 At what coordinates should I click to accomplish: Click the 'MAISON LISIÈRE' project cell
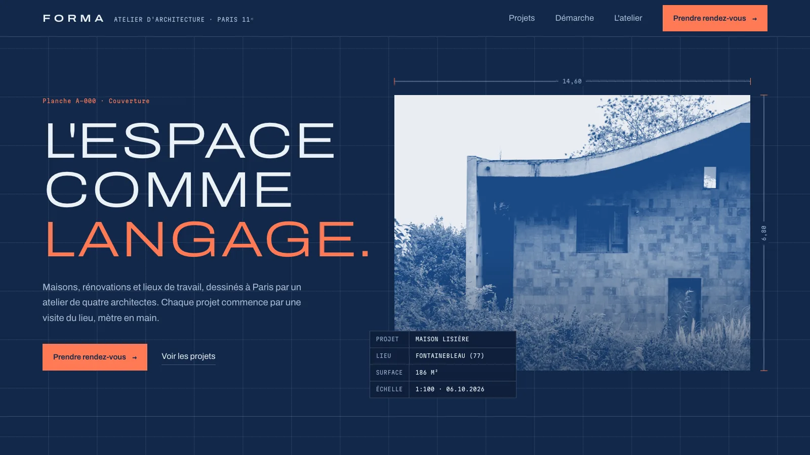click(x=463, y=339)
